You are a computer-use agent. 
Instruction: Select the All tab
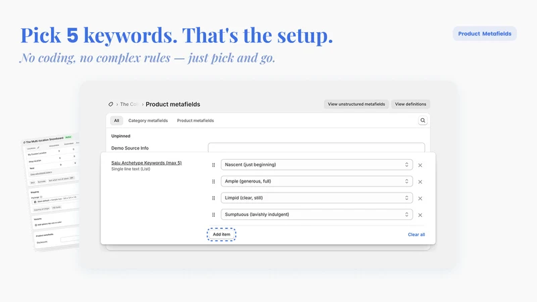116,121
